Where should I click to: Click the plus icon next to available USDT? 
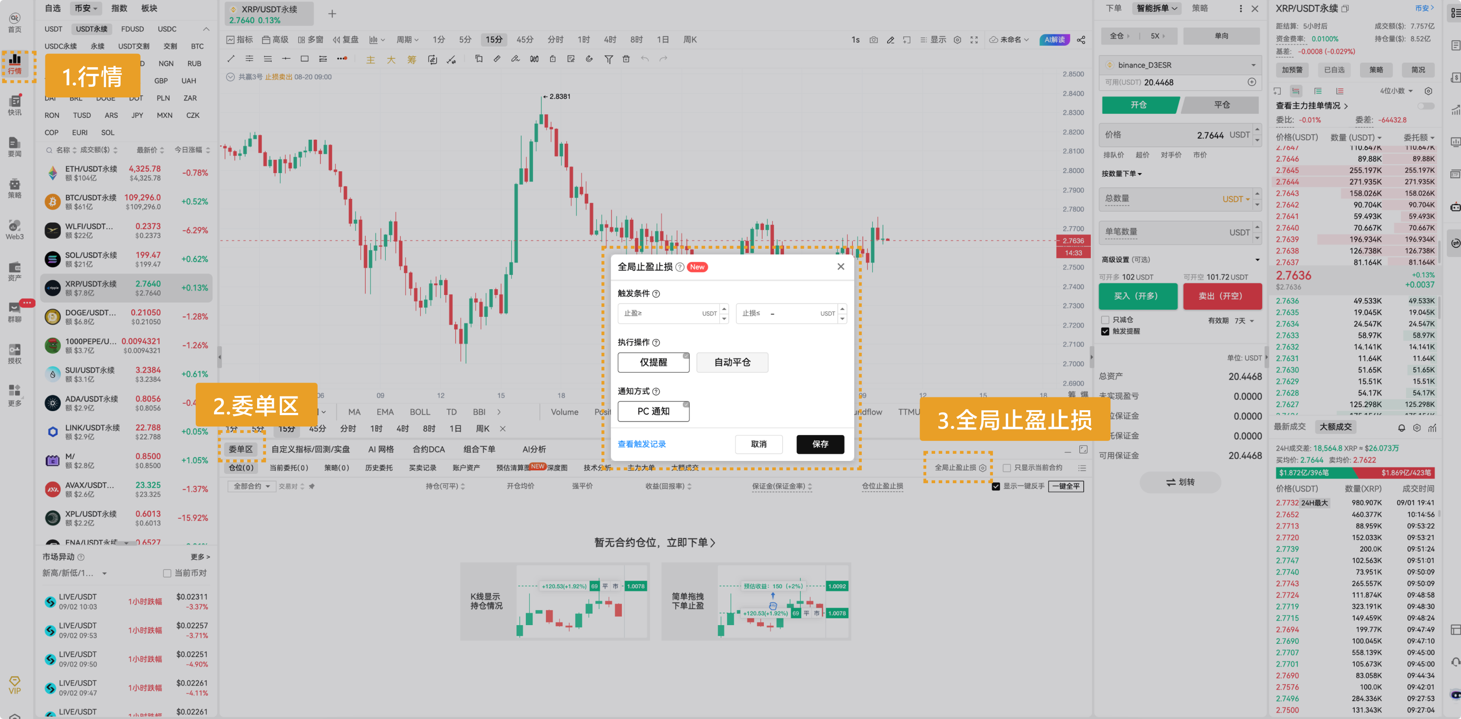pyautogui.click(x=1252, y=82)
